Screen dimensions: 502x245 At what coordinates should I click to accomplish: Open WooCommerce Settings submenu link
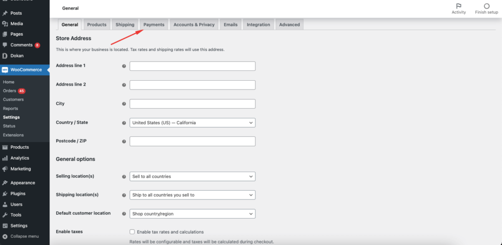(x=11, y=117)
